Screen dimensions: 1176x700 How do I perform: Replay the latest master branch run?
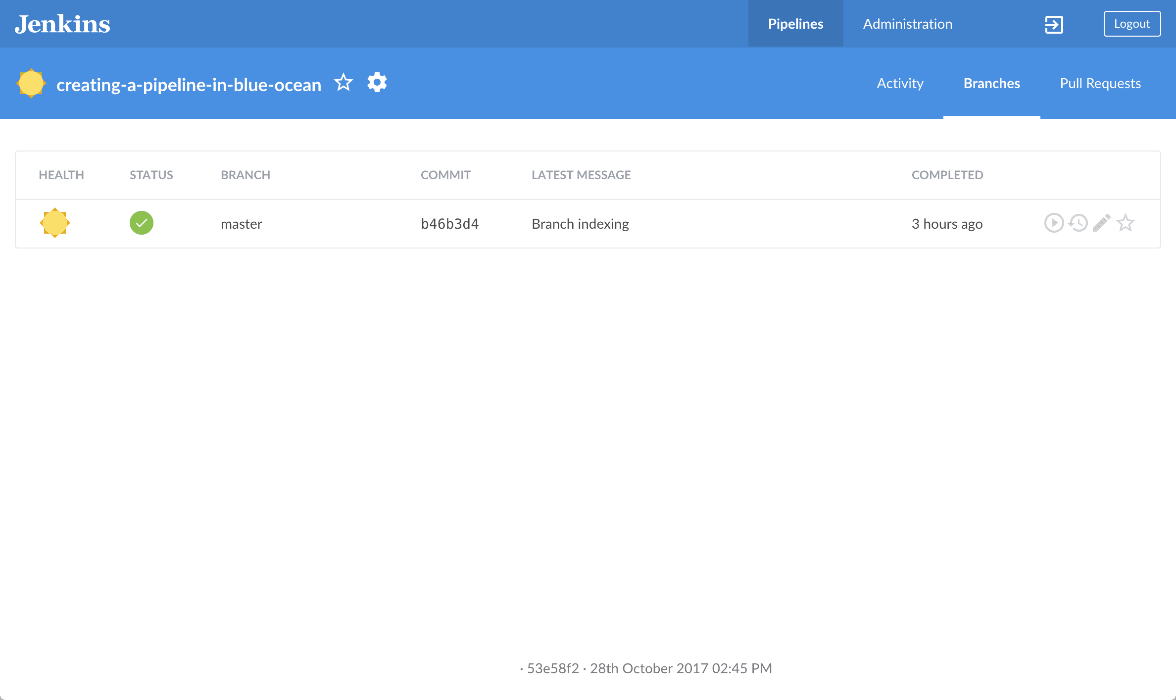1078,223
